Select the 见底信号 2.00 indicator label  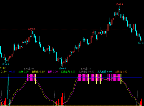pos(68,72)
